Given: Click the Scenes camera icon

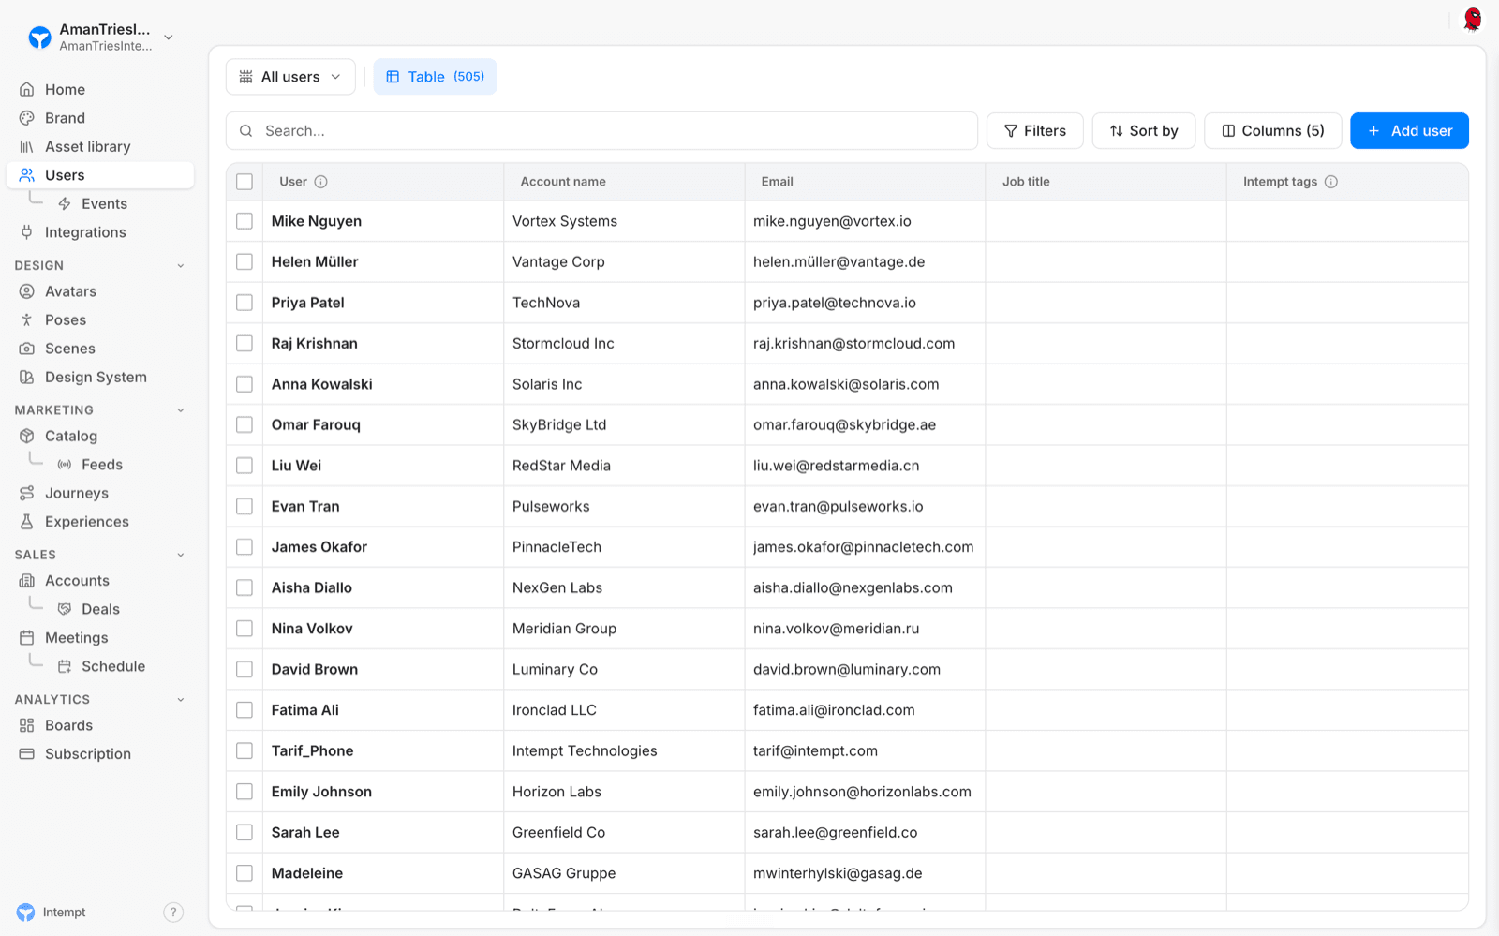Looking at the screenshot, I should pyautogui.click(x=27, y=349).
